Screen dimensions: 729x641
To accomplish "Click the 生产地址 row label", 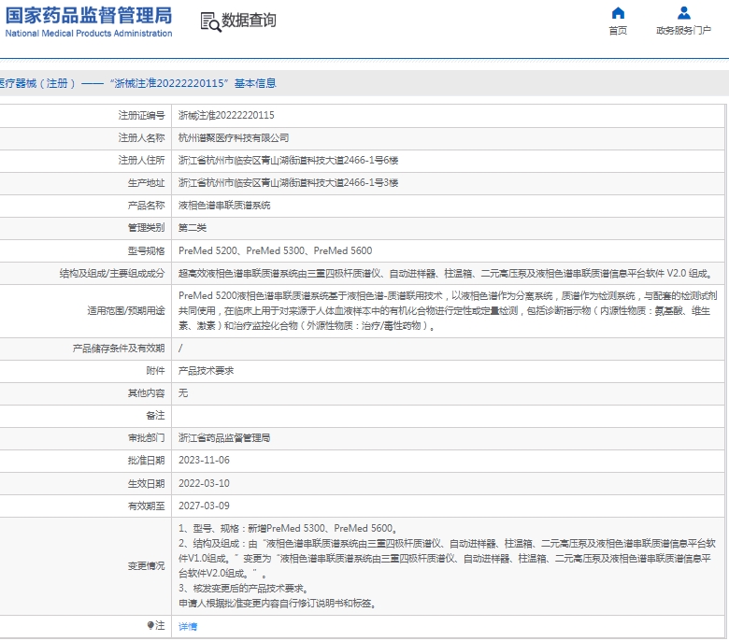I will 146,183.
